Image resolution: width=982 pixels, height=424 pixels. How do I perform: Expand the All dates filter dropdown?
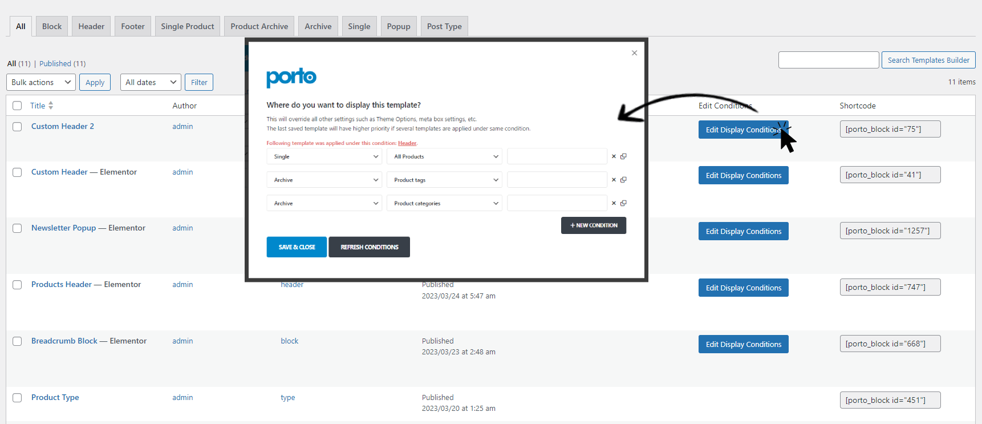[151, 82]
